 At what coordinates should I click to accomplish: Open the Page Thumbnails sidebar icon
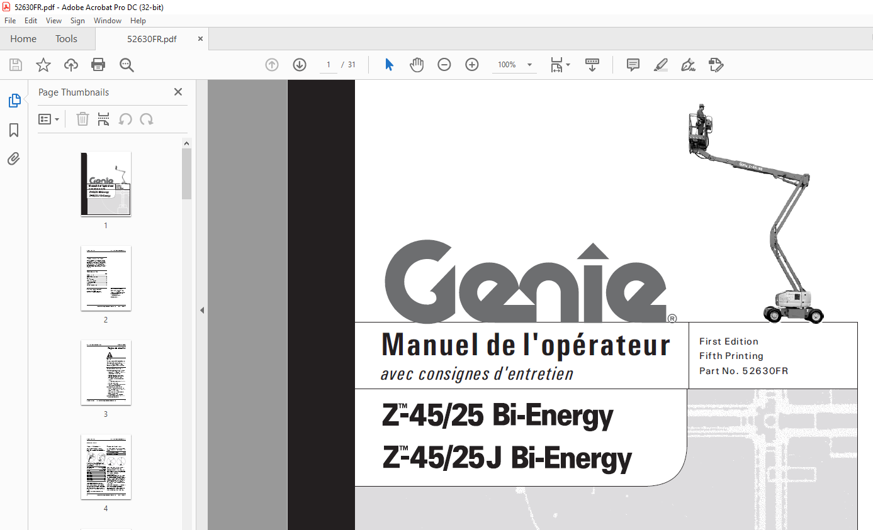[x=14, y=101]
